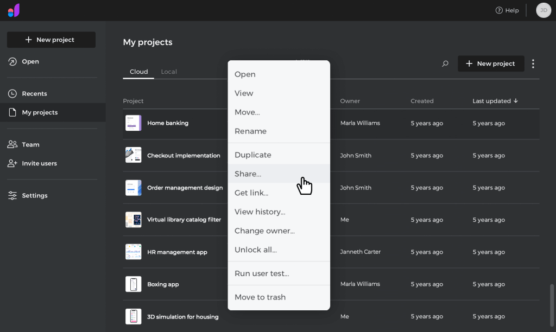Select the Open icon in the sidebar

(12, 61)
